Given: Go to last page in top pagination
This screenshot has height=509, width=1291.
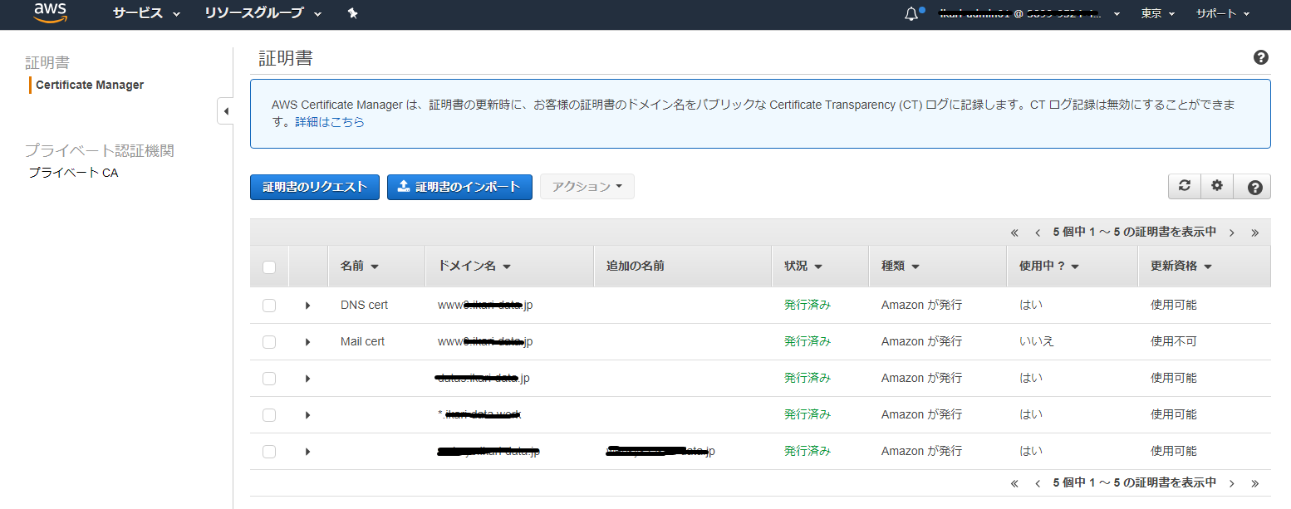Looking at the screenshot, I should coord(1254,232).
